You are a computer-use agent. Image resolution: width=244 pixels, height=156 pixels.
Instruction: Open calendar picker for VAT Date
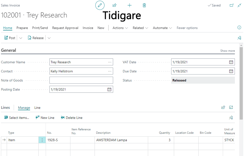click(x=231, y=62)
